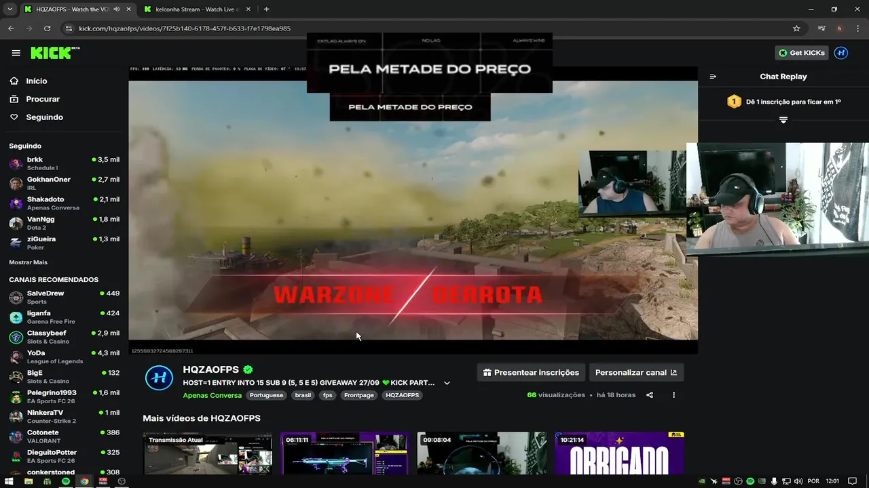Screen dimensions: 869x488
Task: Open Shakadoto channel avatar
Action: 16,203
